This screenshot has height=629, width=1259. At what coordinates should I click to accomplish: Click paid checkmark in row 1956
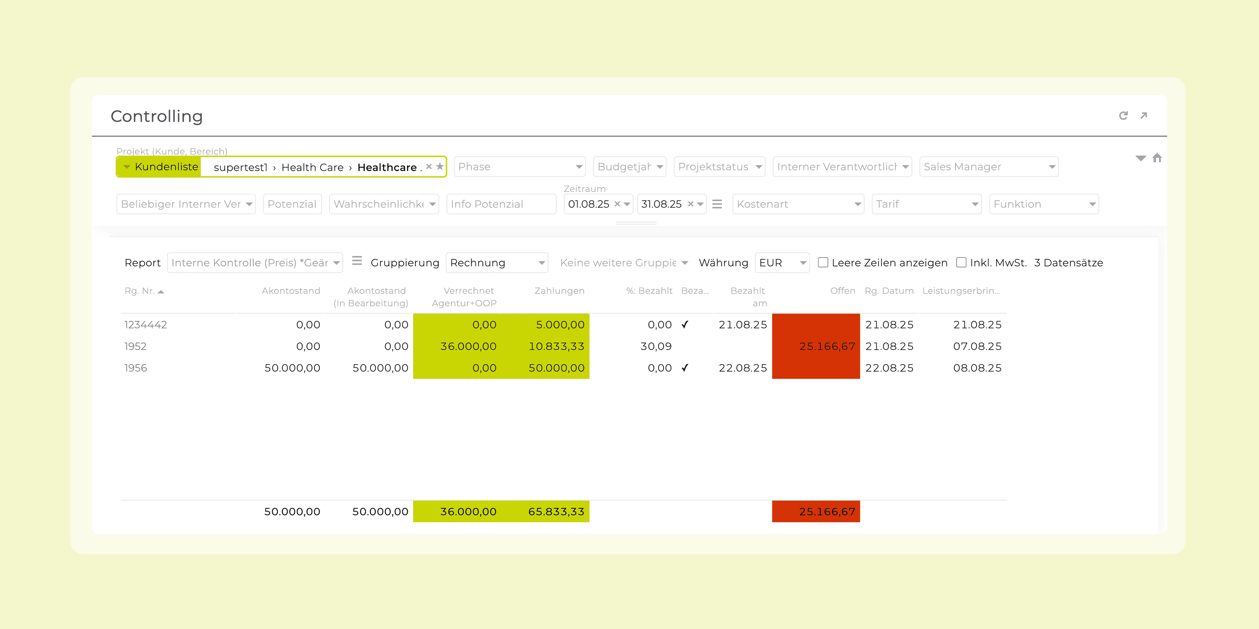point(685,368)
